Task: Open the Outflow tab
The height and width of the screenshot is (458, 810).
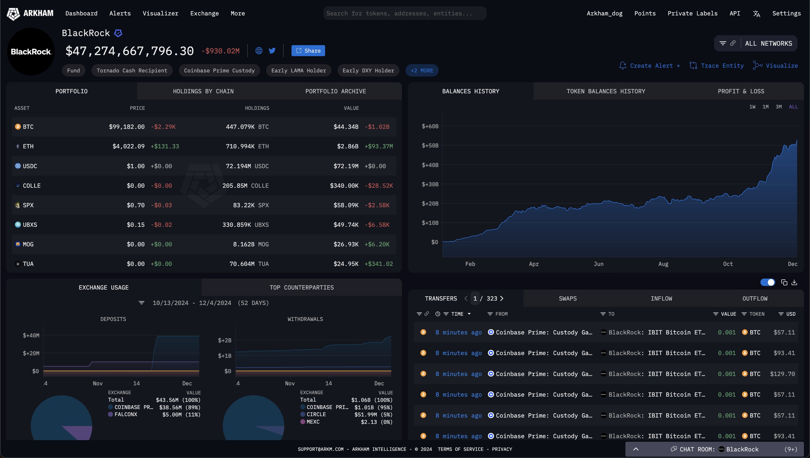Action: (x=755, y=299)
